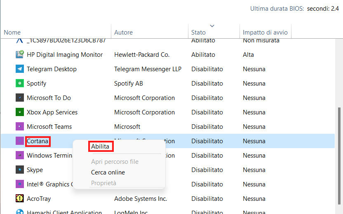Click the Skype app icon
This screenshot has width=343, height=214.
point(19,170)
